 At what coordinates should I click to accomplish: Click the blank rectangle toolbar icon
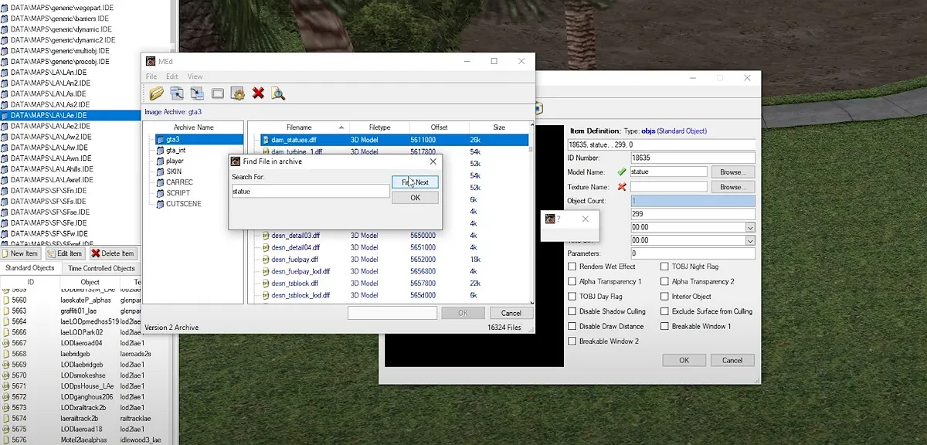[218, 93]
